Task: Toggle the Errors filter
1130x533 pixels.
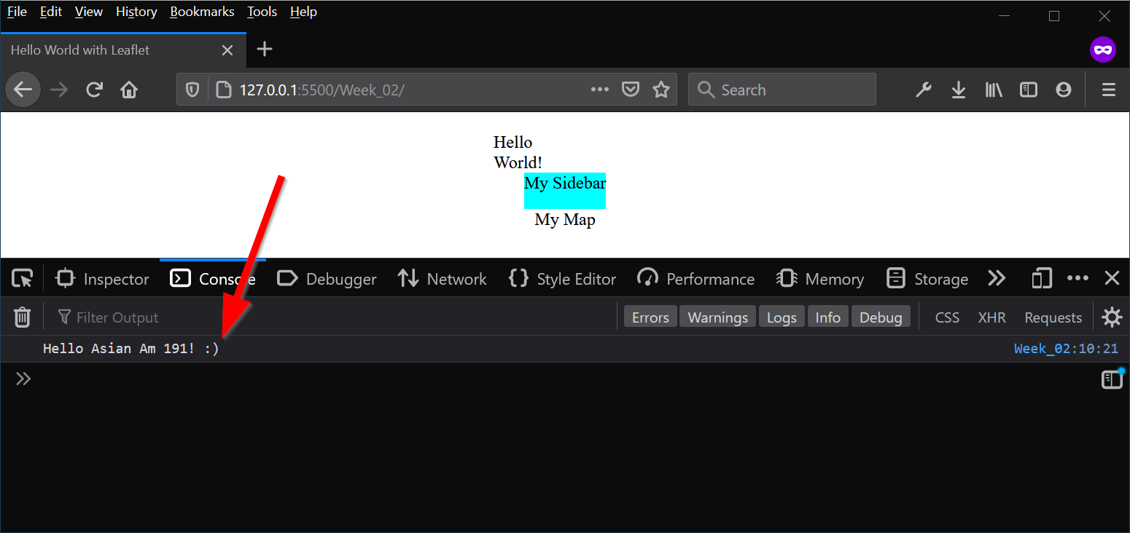Action: (650, 317)
